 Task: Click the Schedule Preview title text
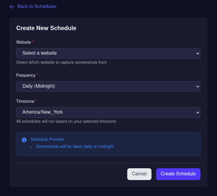48,139
